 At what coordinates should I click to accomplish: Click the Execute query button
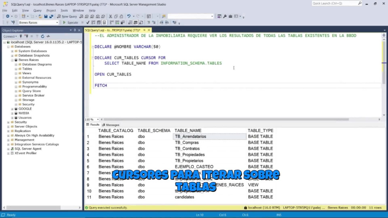coord(71,22)
